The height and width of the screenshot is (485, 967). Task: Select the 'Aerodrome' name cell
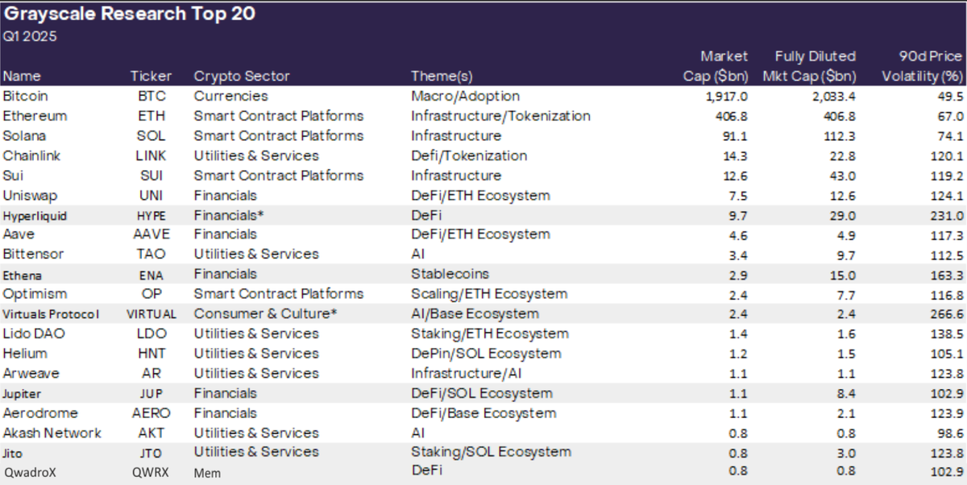40,412
